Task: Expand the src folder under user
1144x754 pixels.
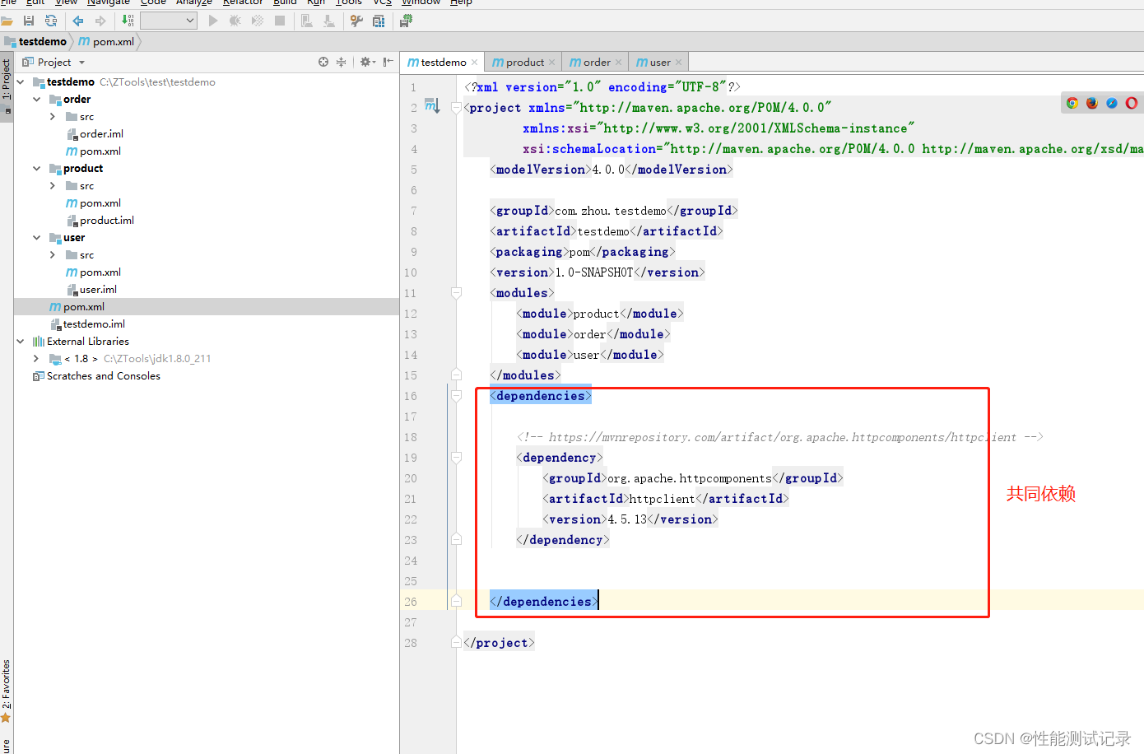Action: (x=53, y=255)
